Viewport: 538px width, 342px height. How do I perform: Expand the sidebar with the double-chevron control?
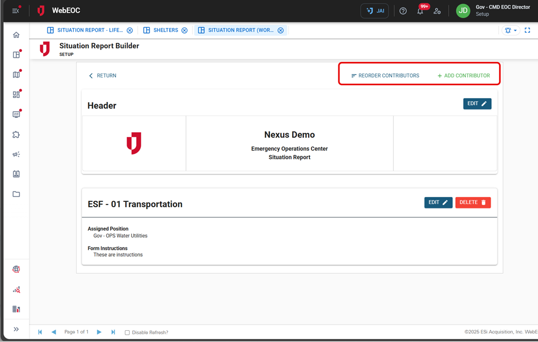click(16, 329)
